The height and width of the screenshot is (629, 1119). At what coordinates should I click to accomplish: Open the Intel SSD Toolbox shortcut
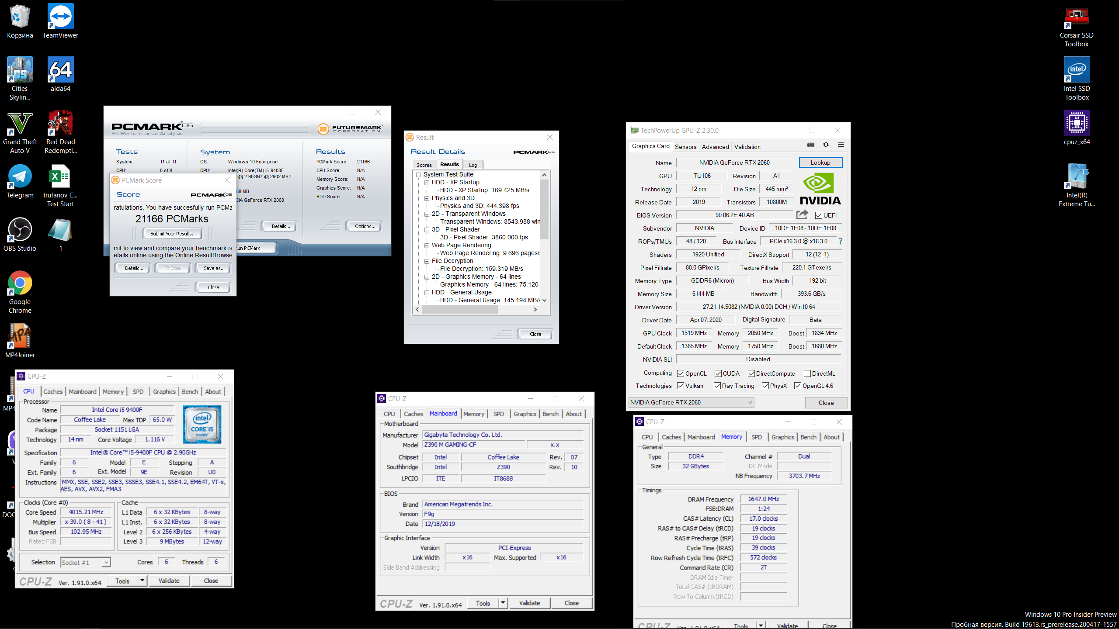1077,79
